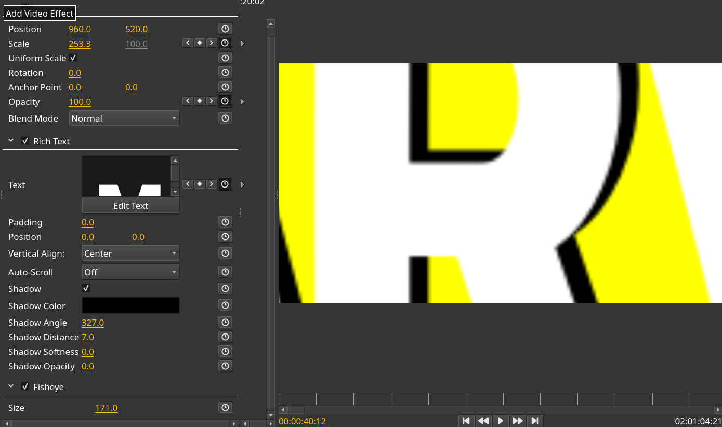Toggle keyframing clock for transform Position row

[225, 29]
